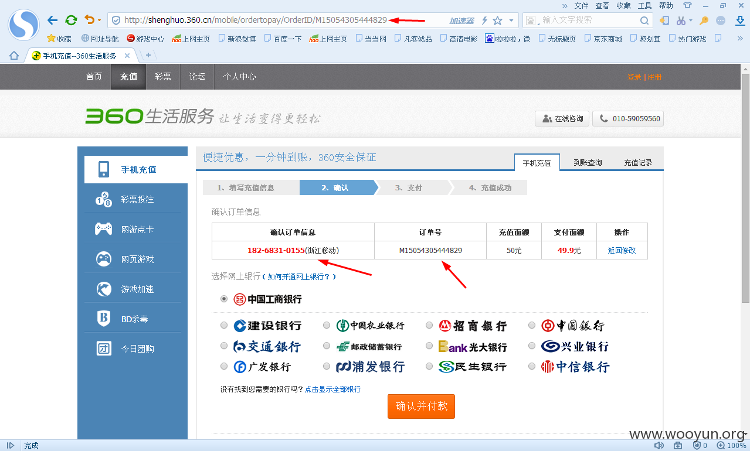Click the search magnifier icon
Viewport: 750px width, 451px height.
pyautogui.click(x=644, y=20)
